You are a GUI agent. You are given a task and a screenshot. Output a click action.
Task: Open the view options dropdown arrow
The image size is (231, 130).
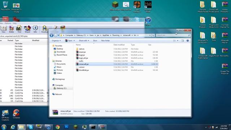pyautogui.click(x=178, y=40)
